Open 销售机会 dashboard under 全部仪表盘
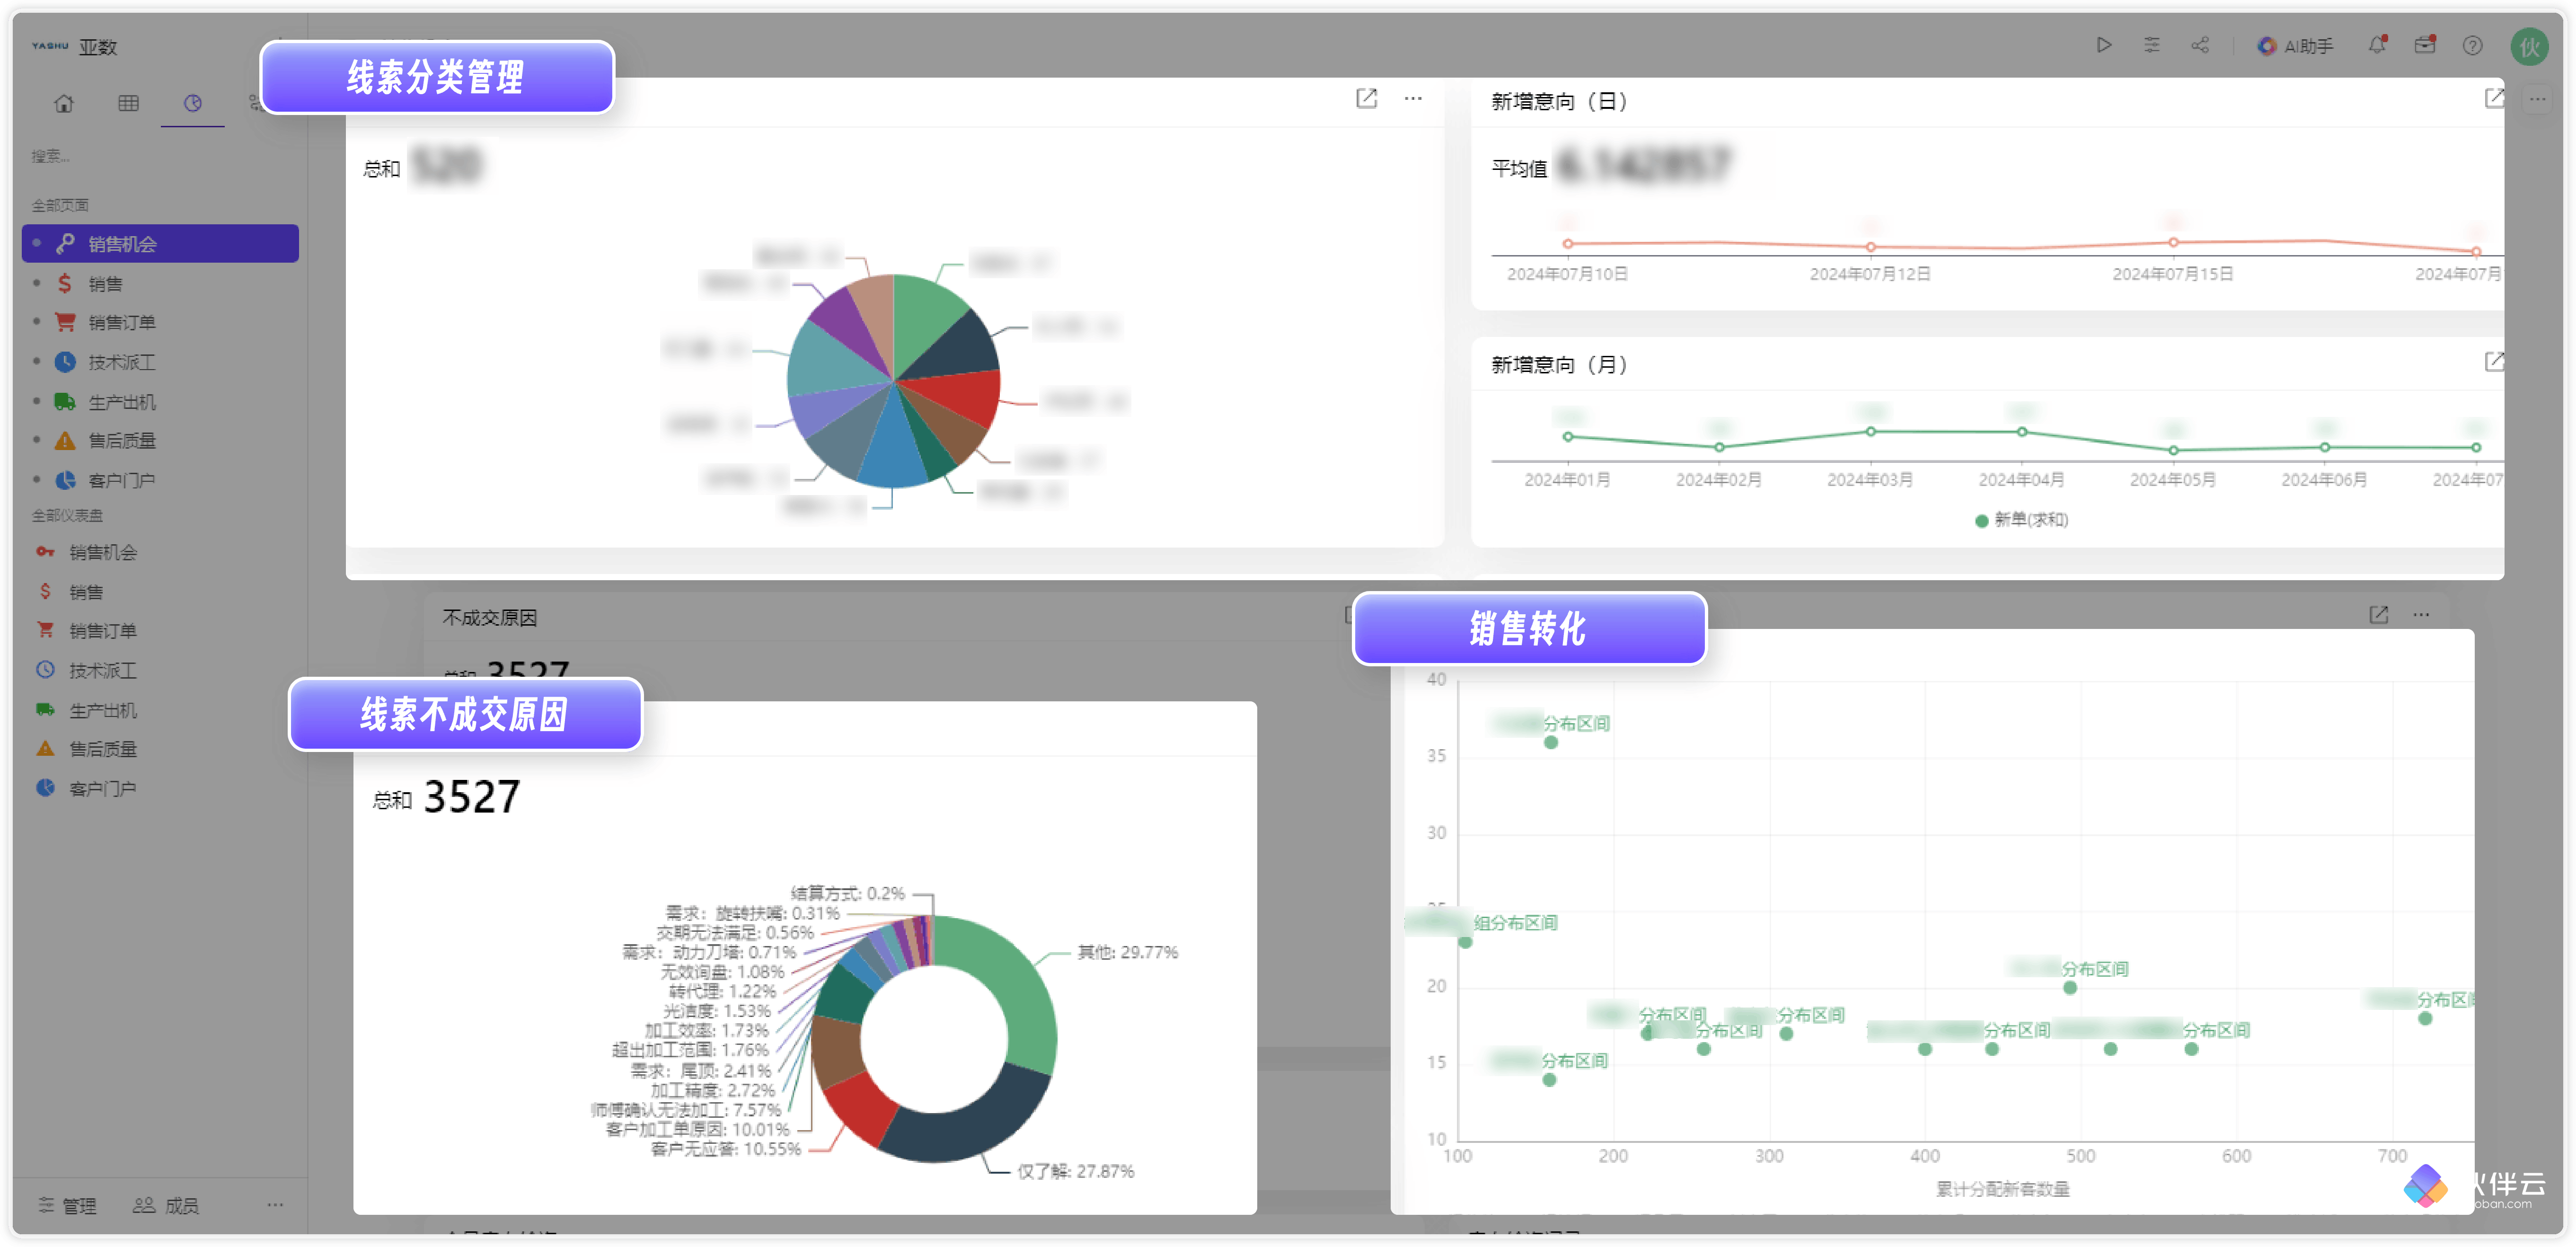This screenshot has width=2576, height=1247. click(x=160, y=552)
